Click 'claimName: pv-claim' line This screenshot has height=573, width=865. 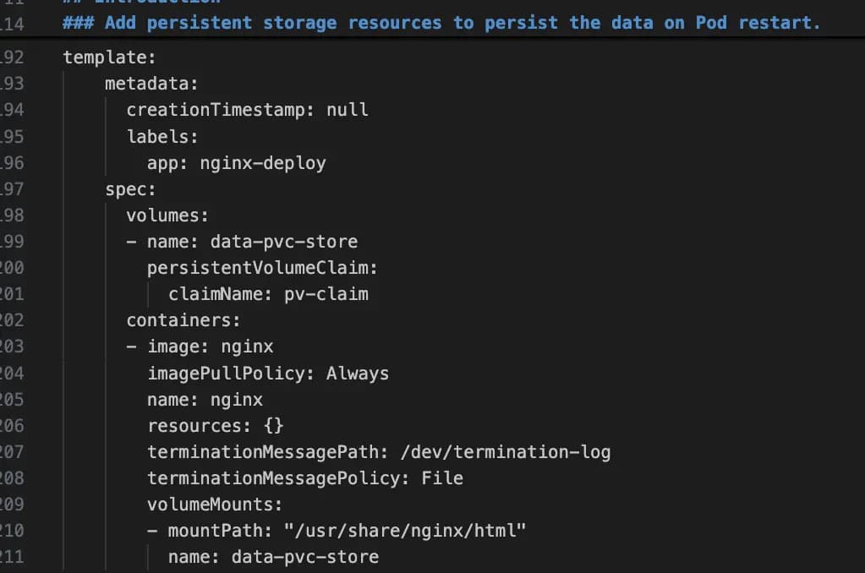268,294
